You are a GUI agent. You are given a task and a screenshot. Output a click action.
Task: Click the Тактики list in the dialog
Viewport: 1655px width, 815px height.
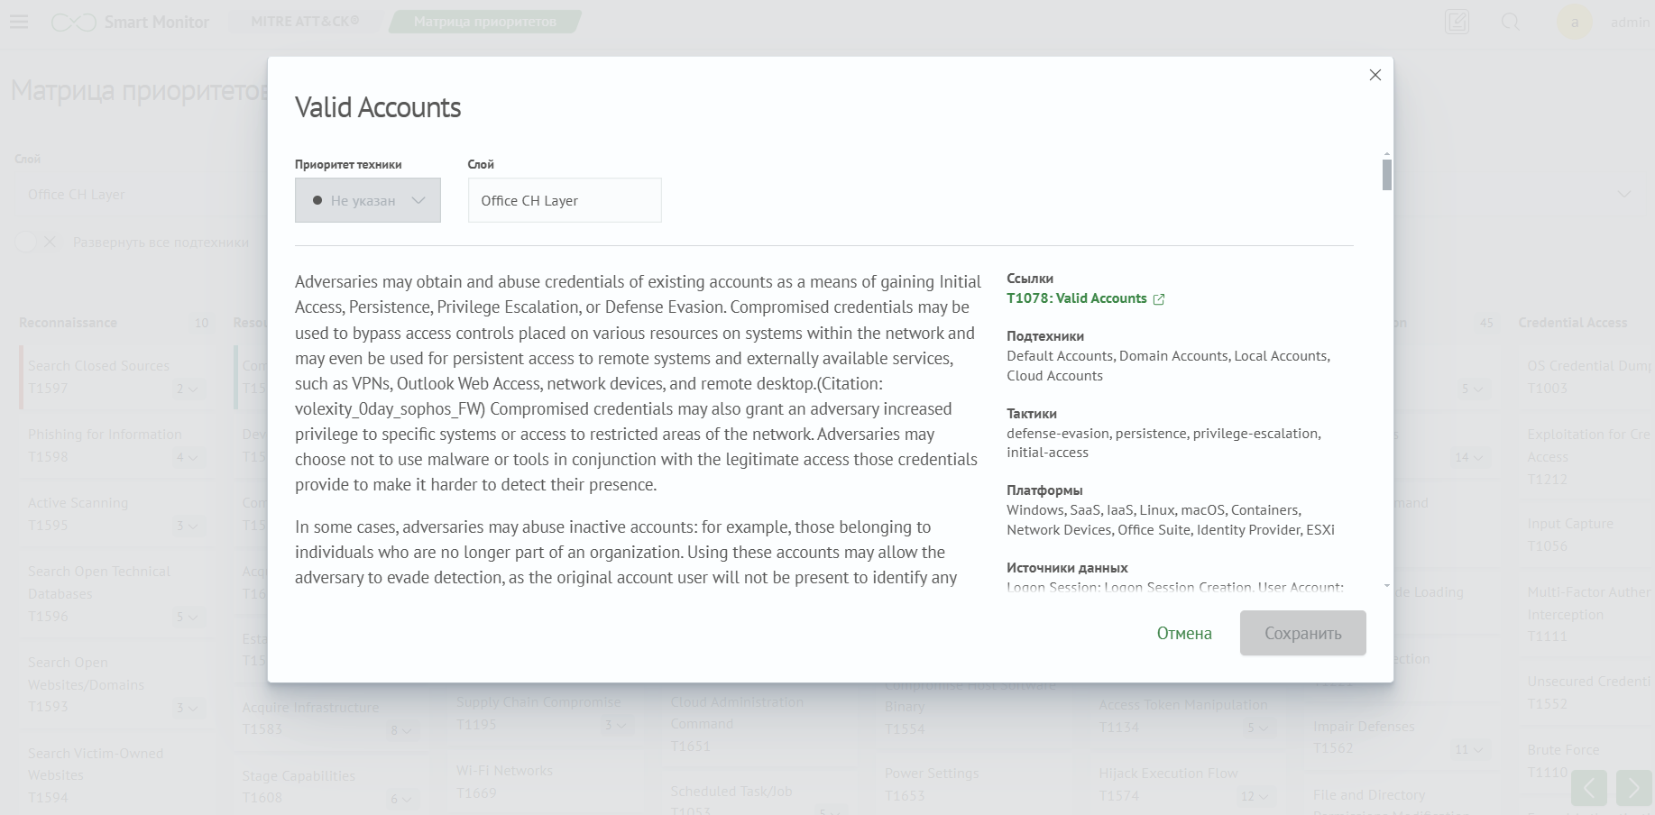click(1163, 443)
